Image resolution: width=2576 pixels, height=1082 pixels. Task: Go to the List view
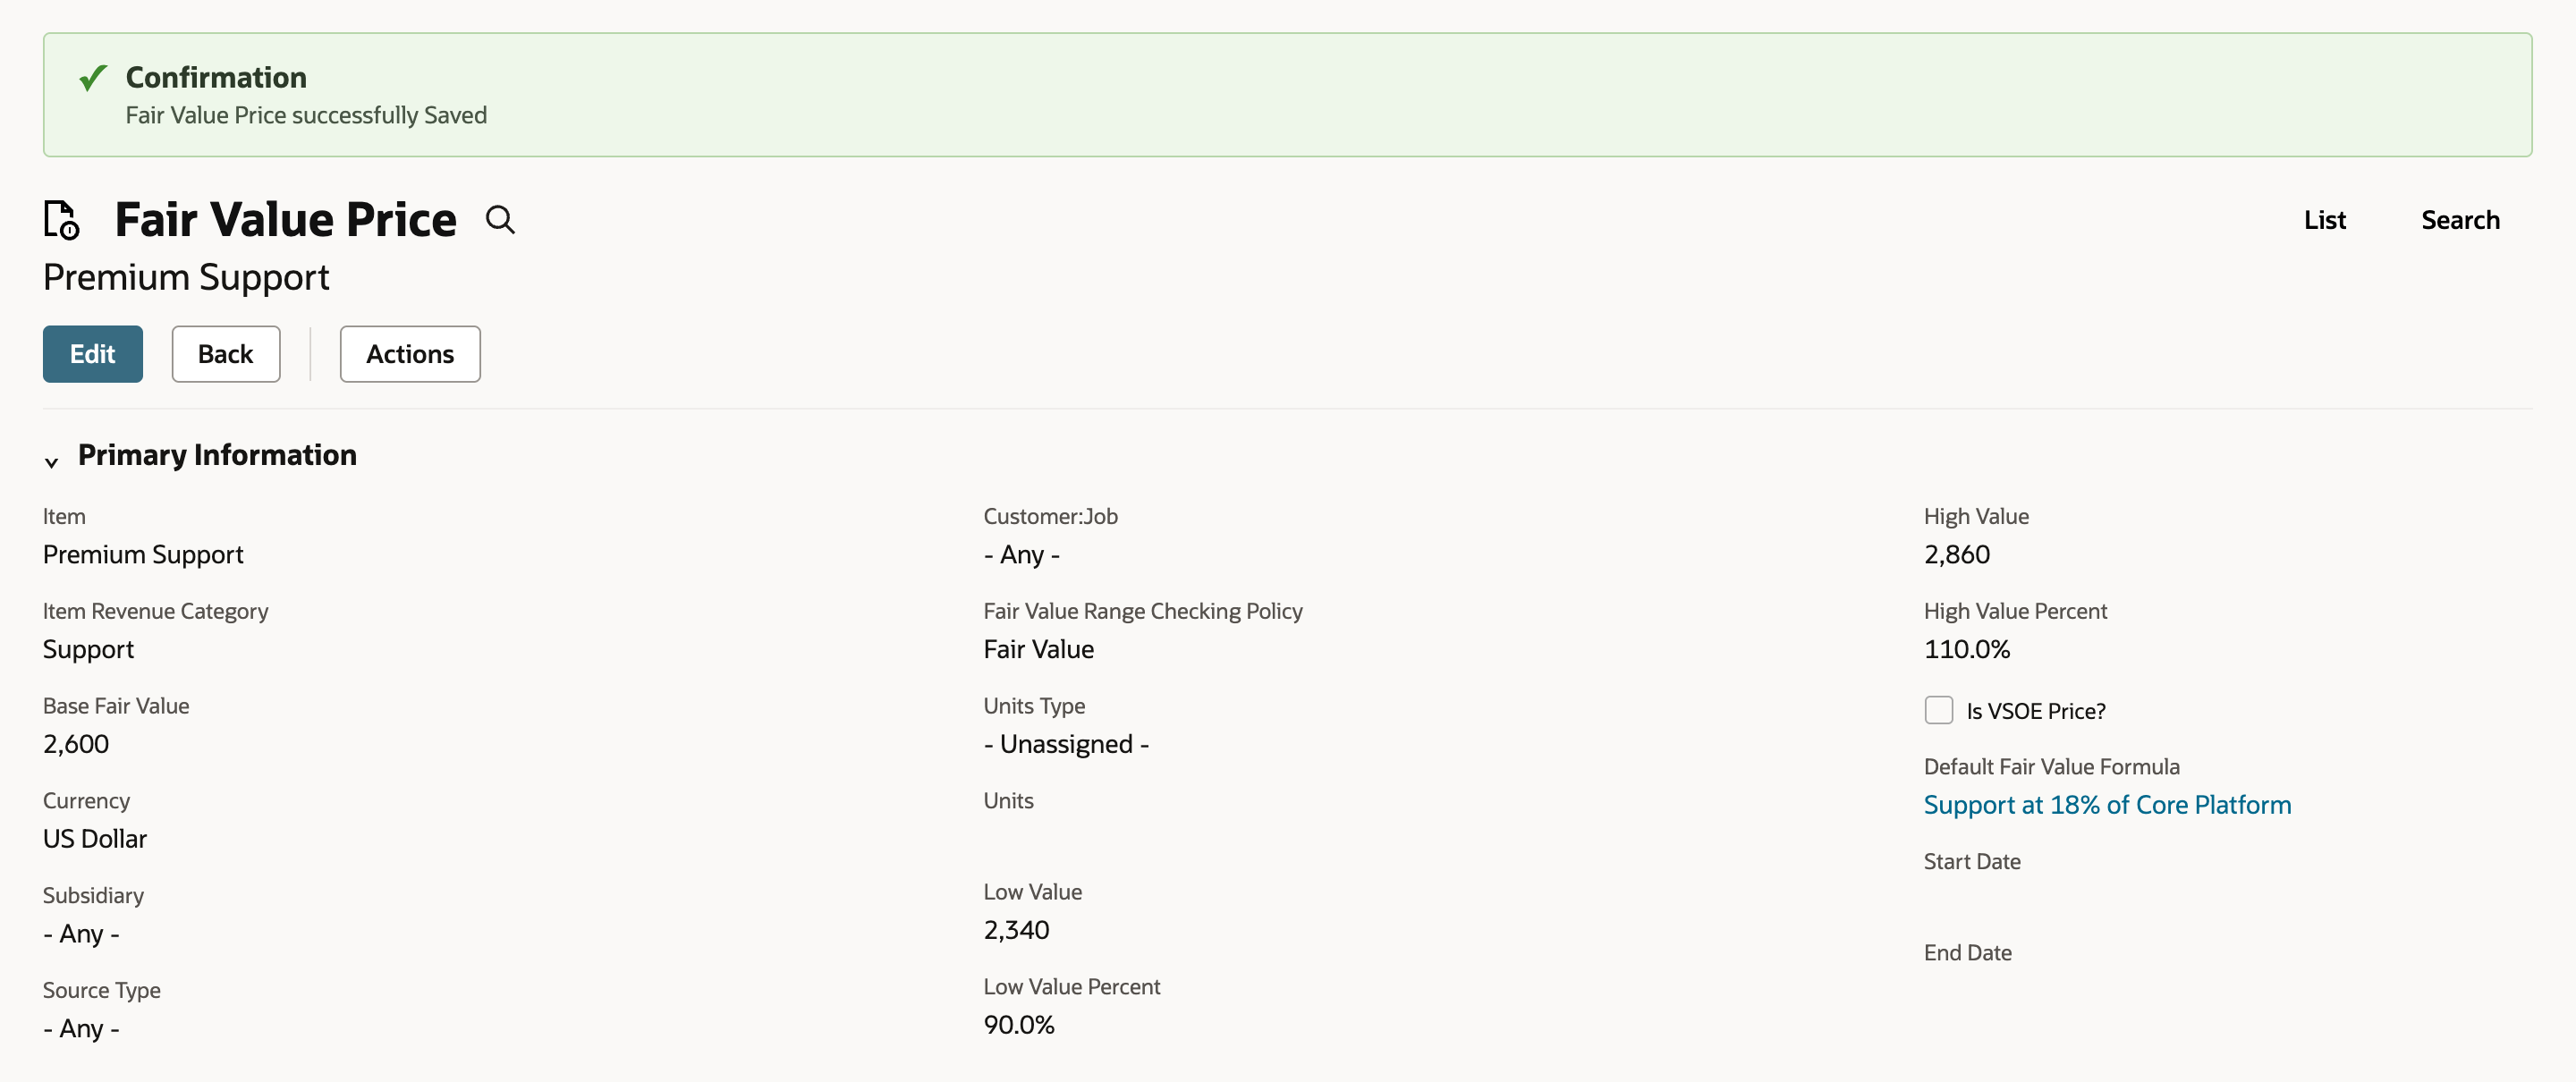coord(2324,220)
